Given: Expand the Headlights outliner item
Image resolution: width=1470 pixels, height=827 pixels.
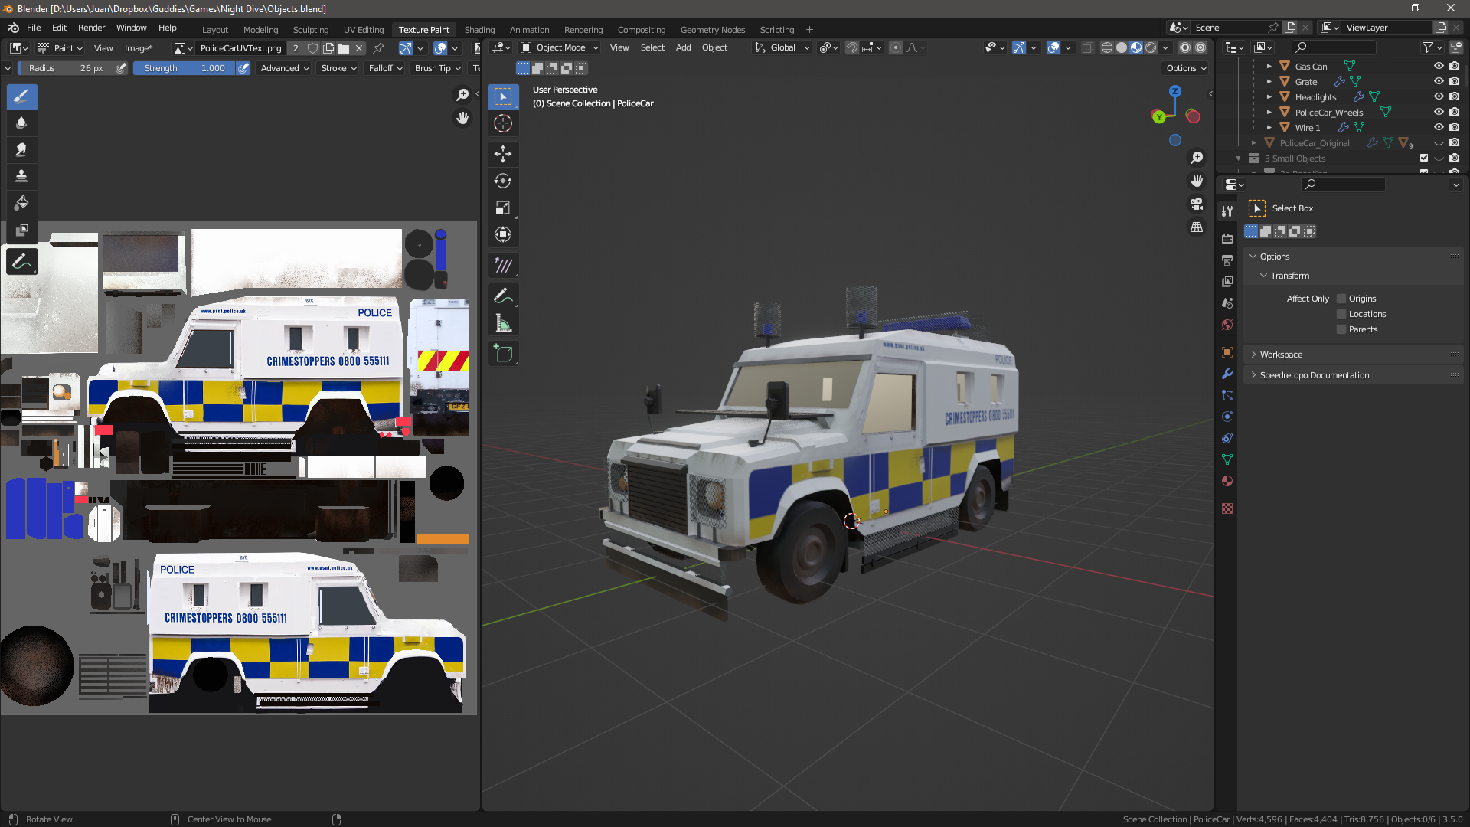Looking at the screenshot, I should click(x=1269, y=97).
